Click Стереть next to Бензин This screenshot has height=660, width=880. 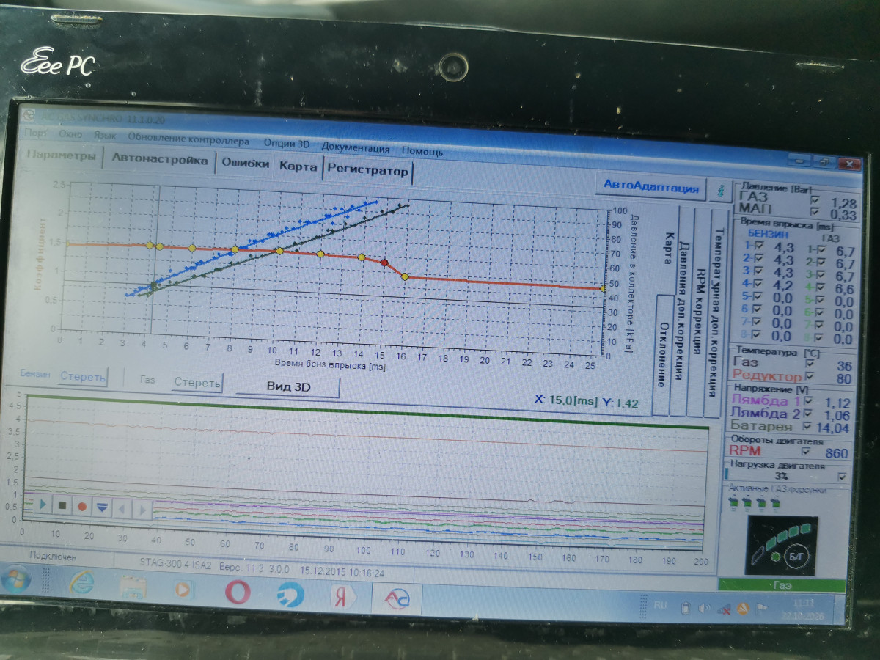coord(83,377)
